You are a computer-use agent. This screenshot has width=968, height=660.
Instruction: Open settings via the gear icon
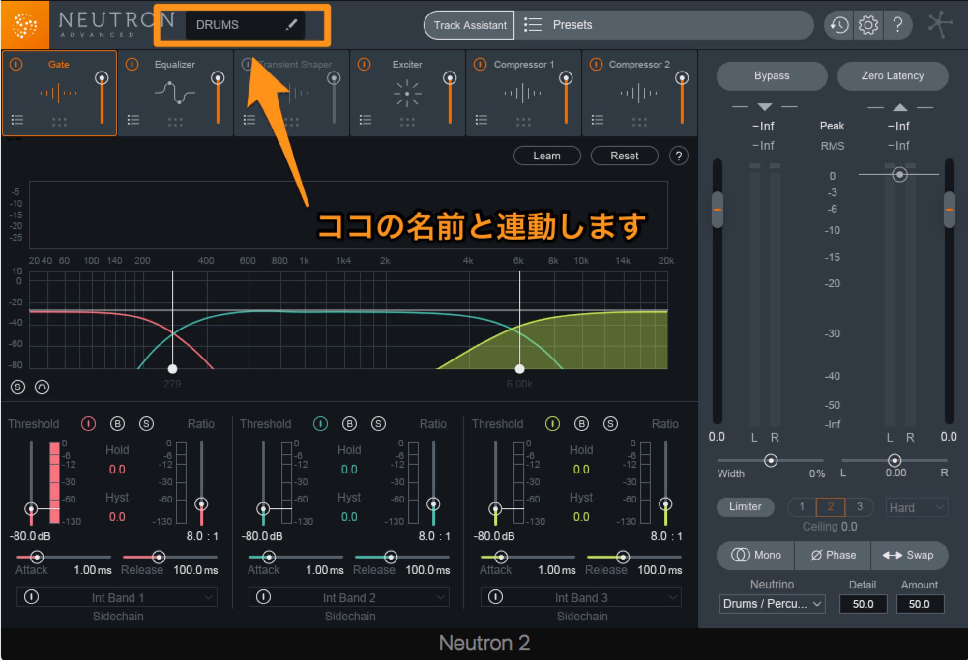point(868,25)
